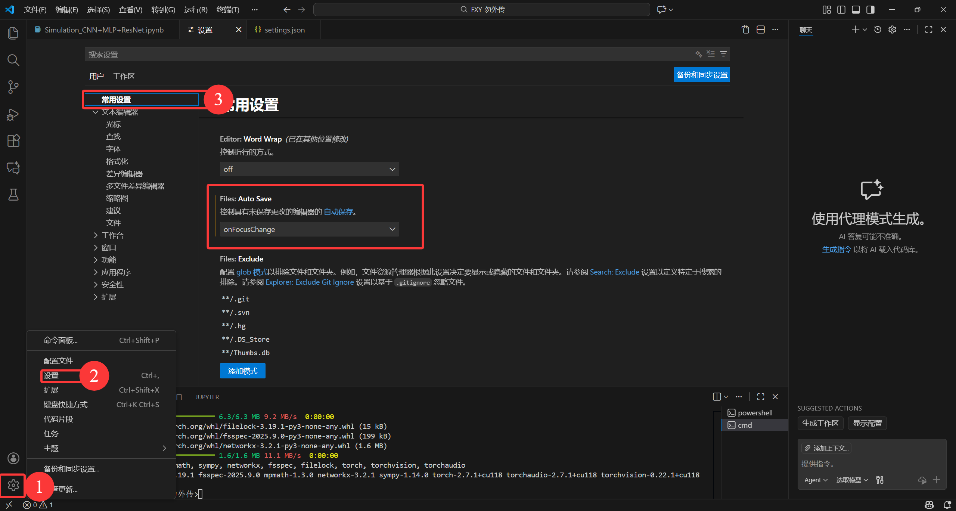
Task: Open the Extensions view icon
Action: (13, 141)
